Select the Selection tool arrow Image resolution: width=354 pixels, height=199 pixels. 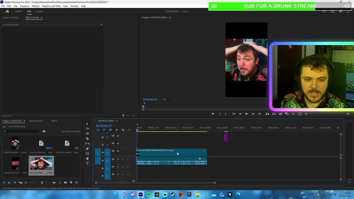tap(87, 124)
